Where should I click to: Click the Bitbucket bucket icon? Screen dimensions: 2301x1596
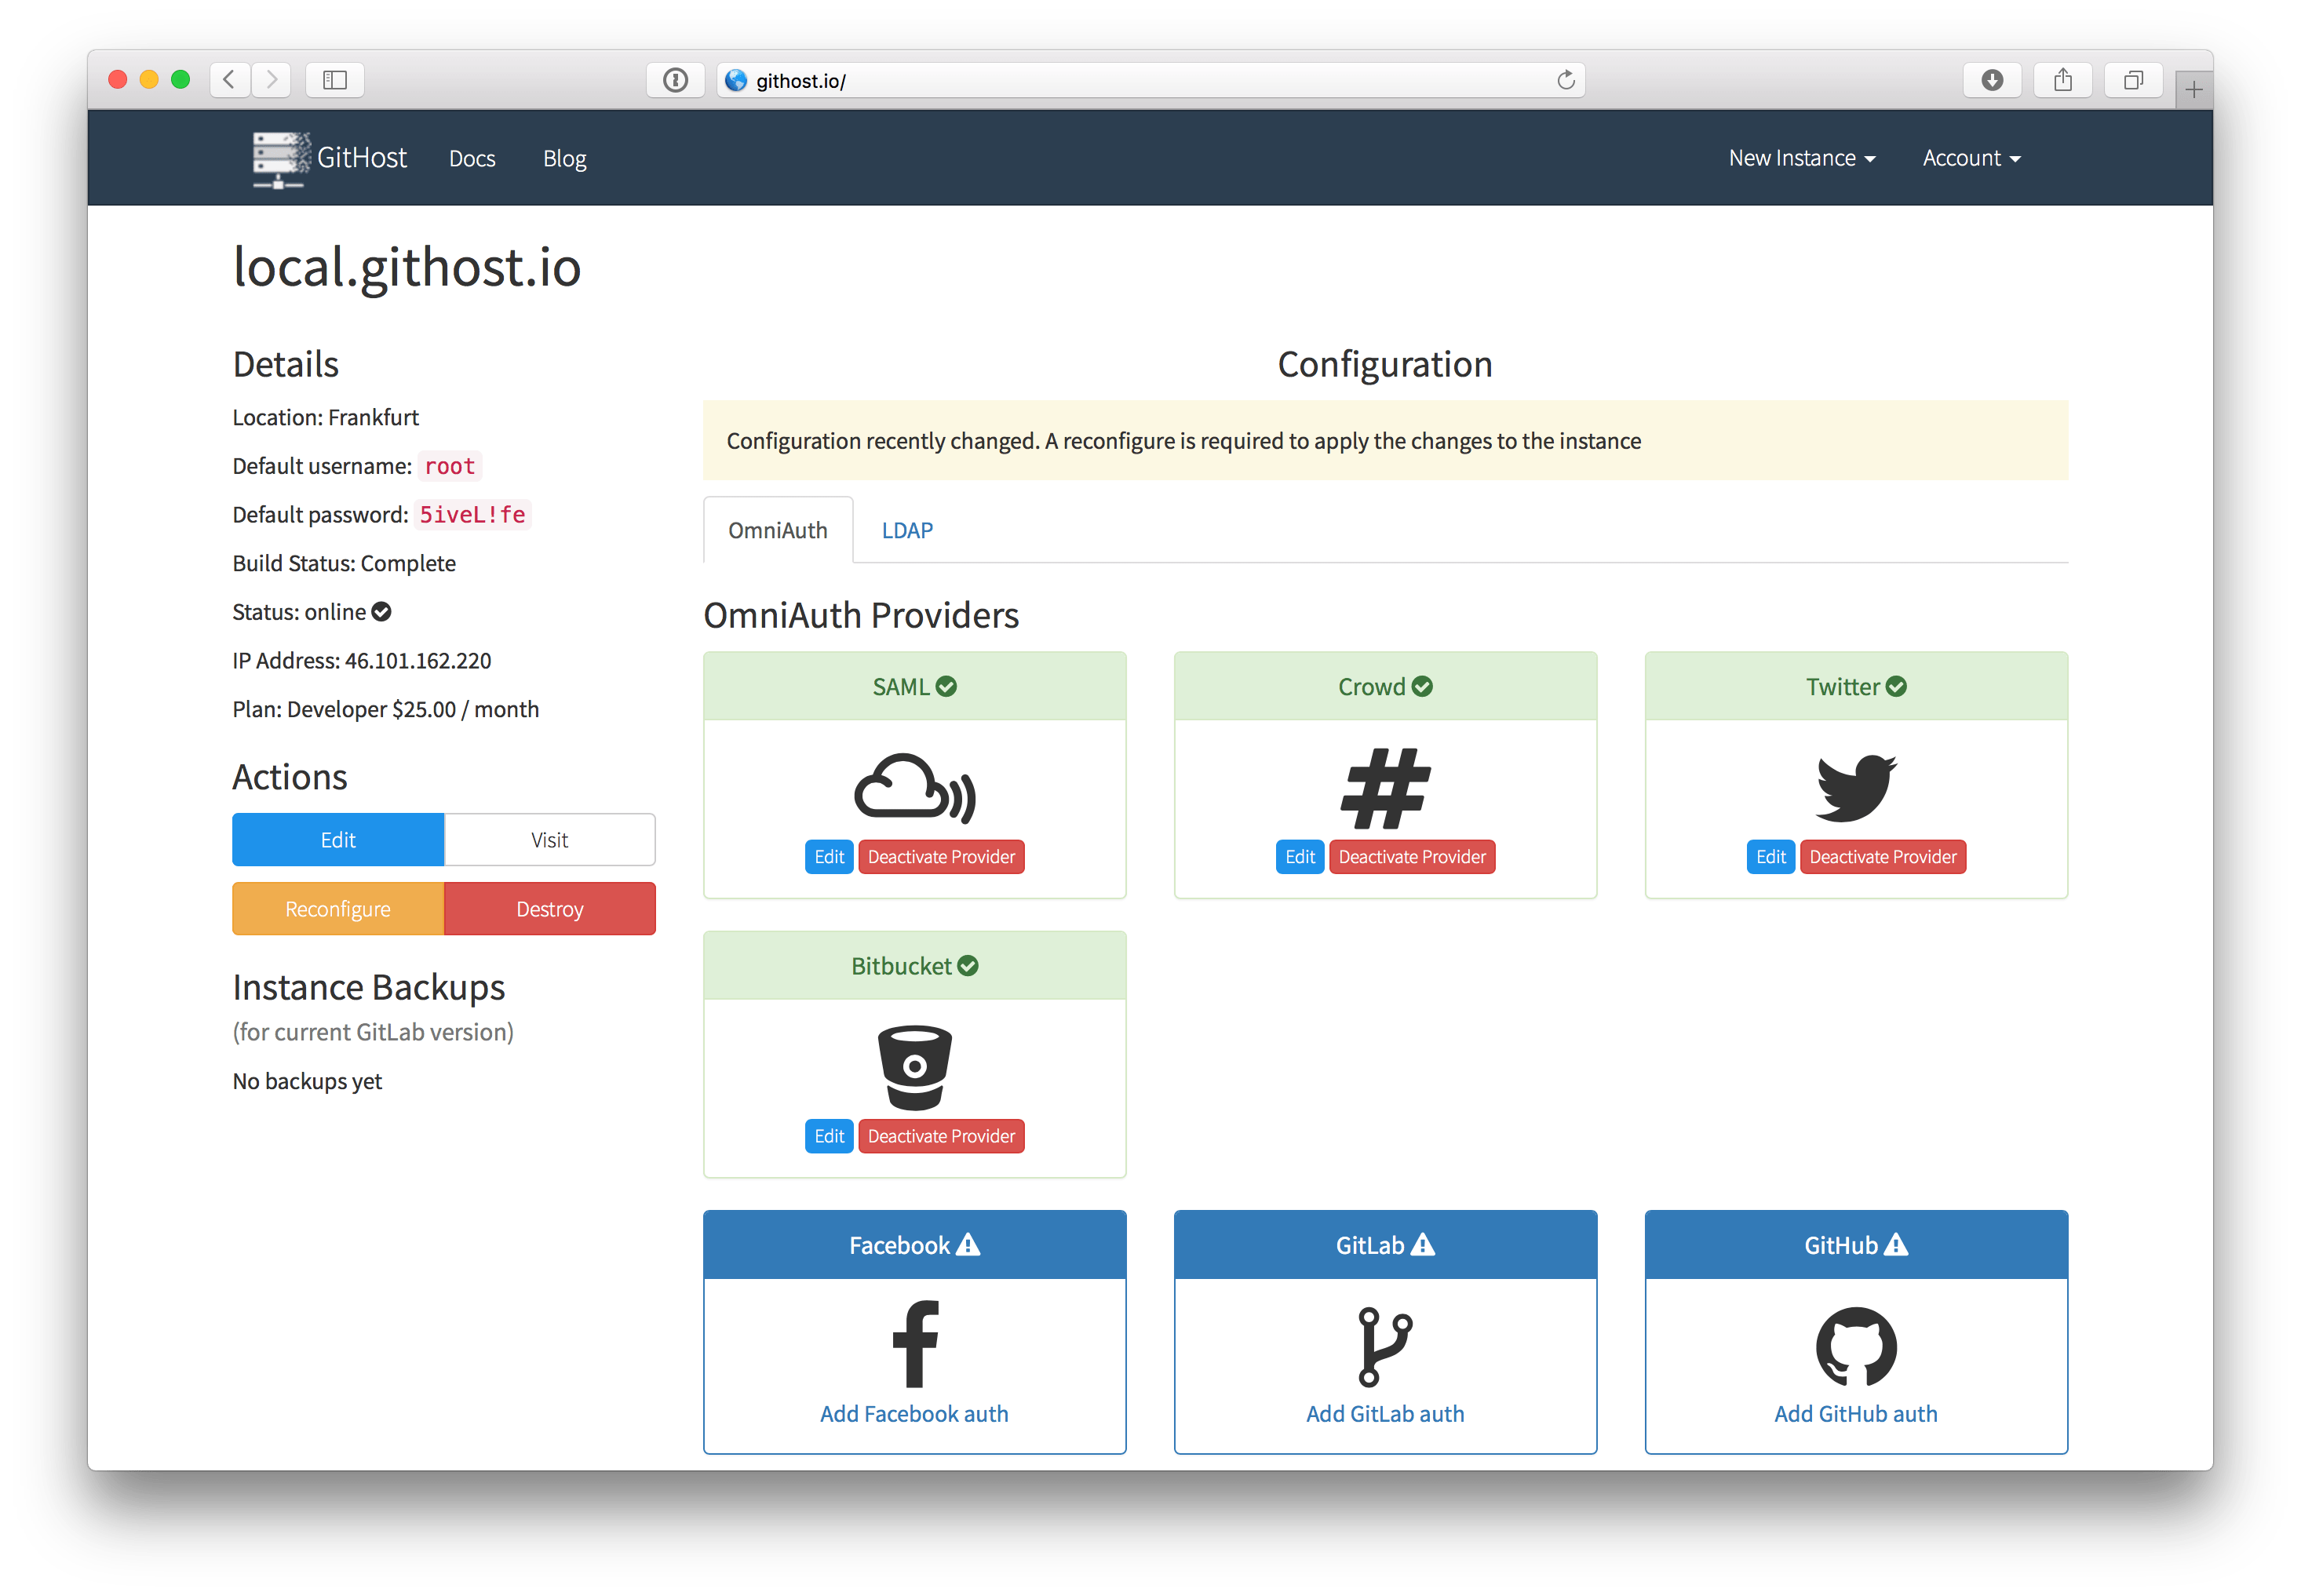(911, 1058)
